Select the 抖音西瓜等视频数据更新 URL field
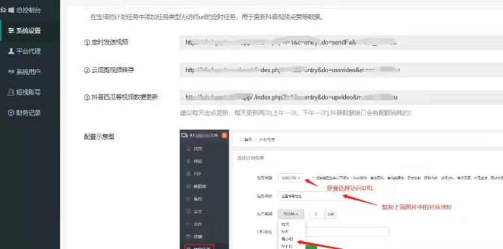Viewport: 503px width, 249px height. tap(341, 97)
